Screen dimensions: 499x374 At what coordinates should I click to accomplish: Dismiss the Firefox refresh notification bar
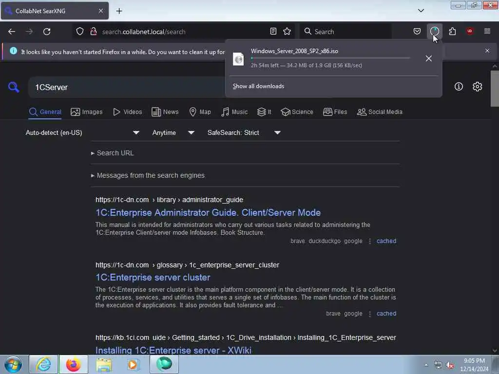coord(487,51)
